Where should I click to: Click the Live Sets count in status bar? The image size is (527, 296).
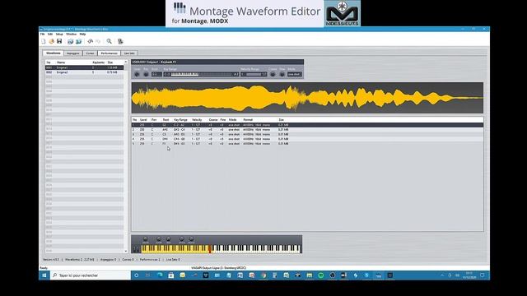click(173, 260)
